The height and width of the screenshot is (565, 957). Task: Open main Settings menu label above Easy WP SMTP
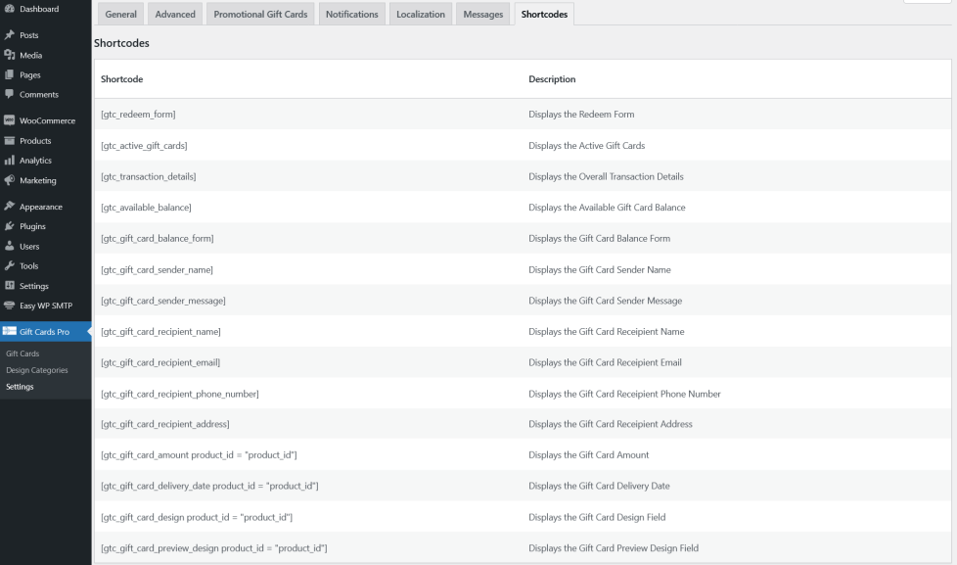tap(34, 286)
